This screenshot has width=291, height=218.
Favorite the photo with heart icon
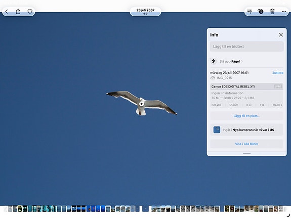(x=30, y=12)
